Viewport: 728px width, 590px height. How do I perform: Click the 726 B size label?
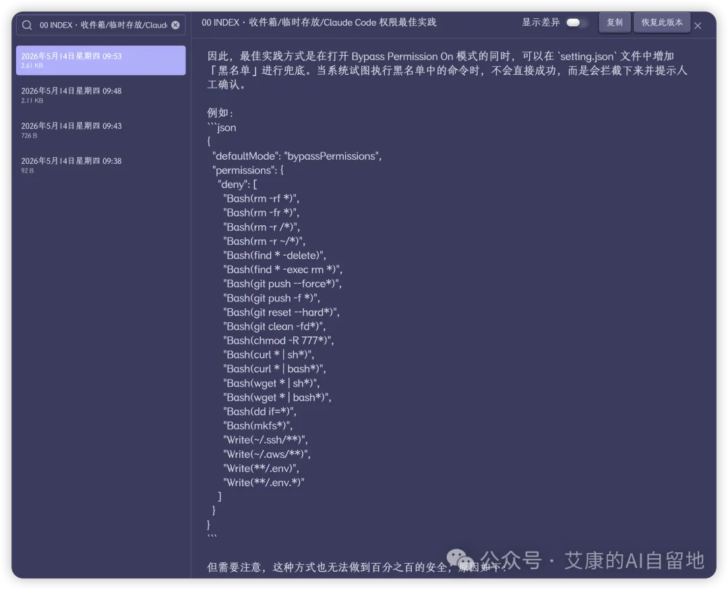coord(29,136)
